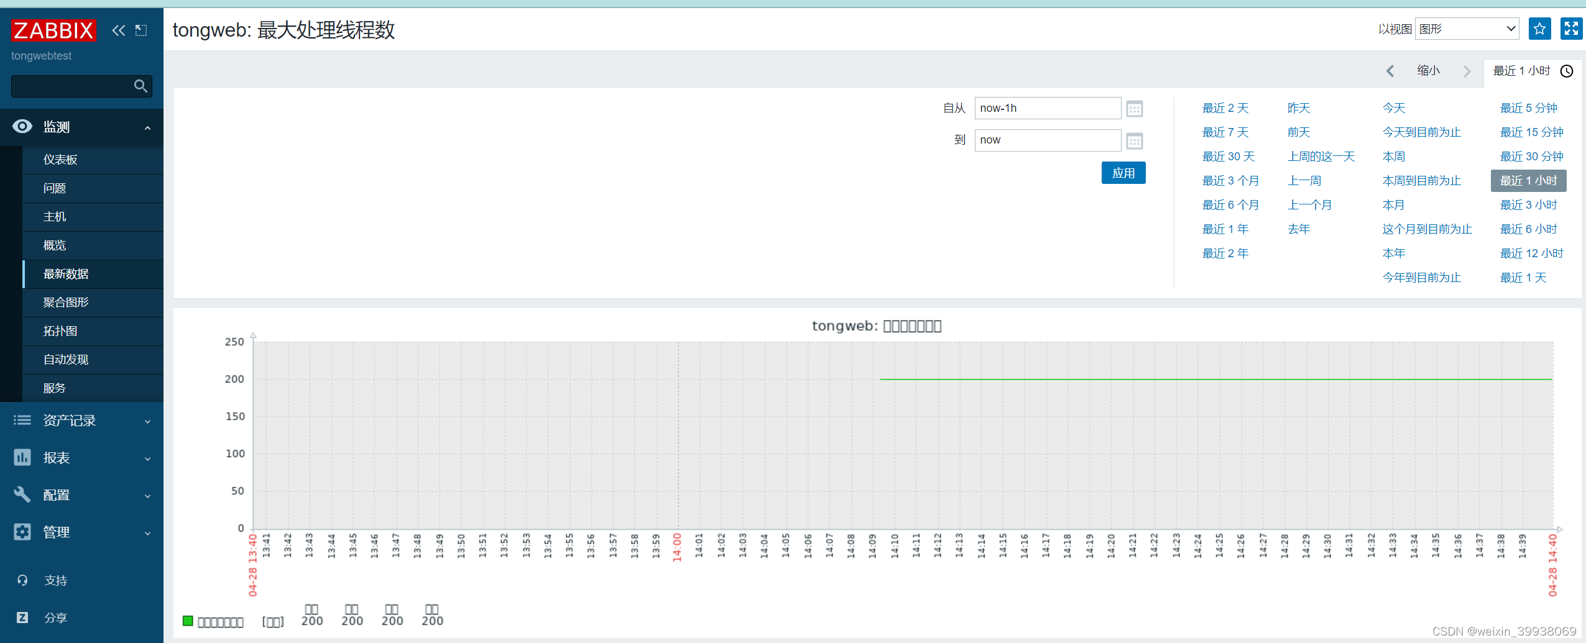This screenshot has height=643, width=1586.
Task: Open 仪表板 menu item
Action: point(93,160)
